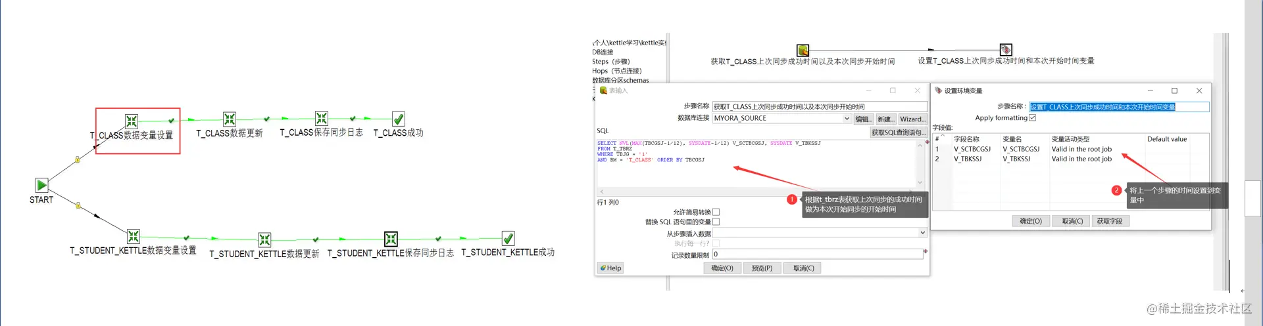
Task: Open the database connection Wizard... button
Action: 912,119
